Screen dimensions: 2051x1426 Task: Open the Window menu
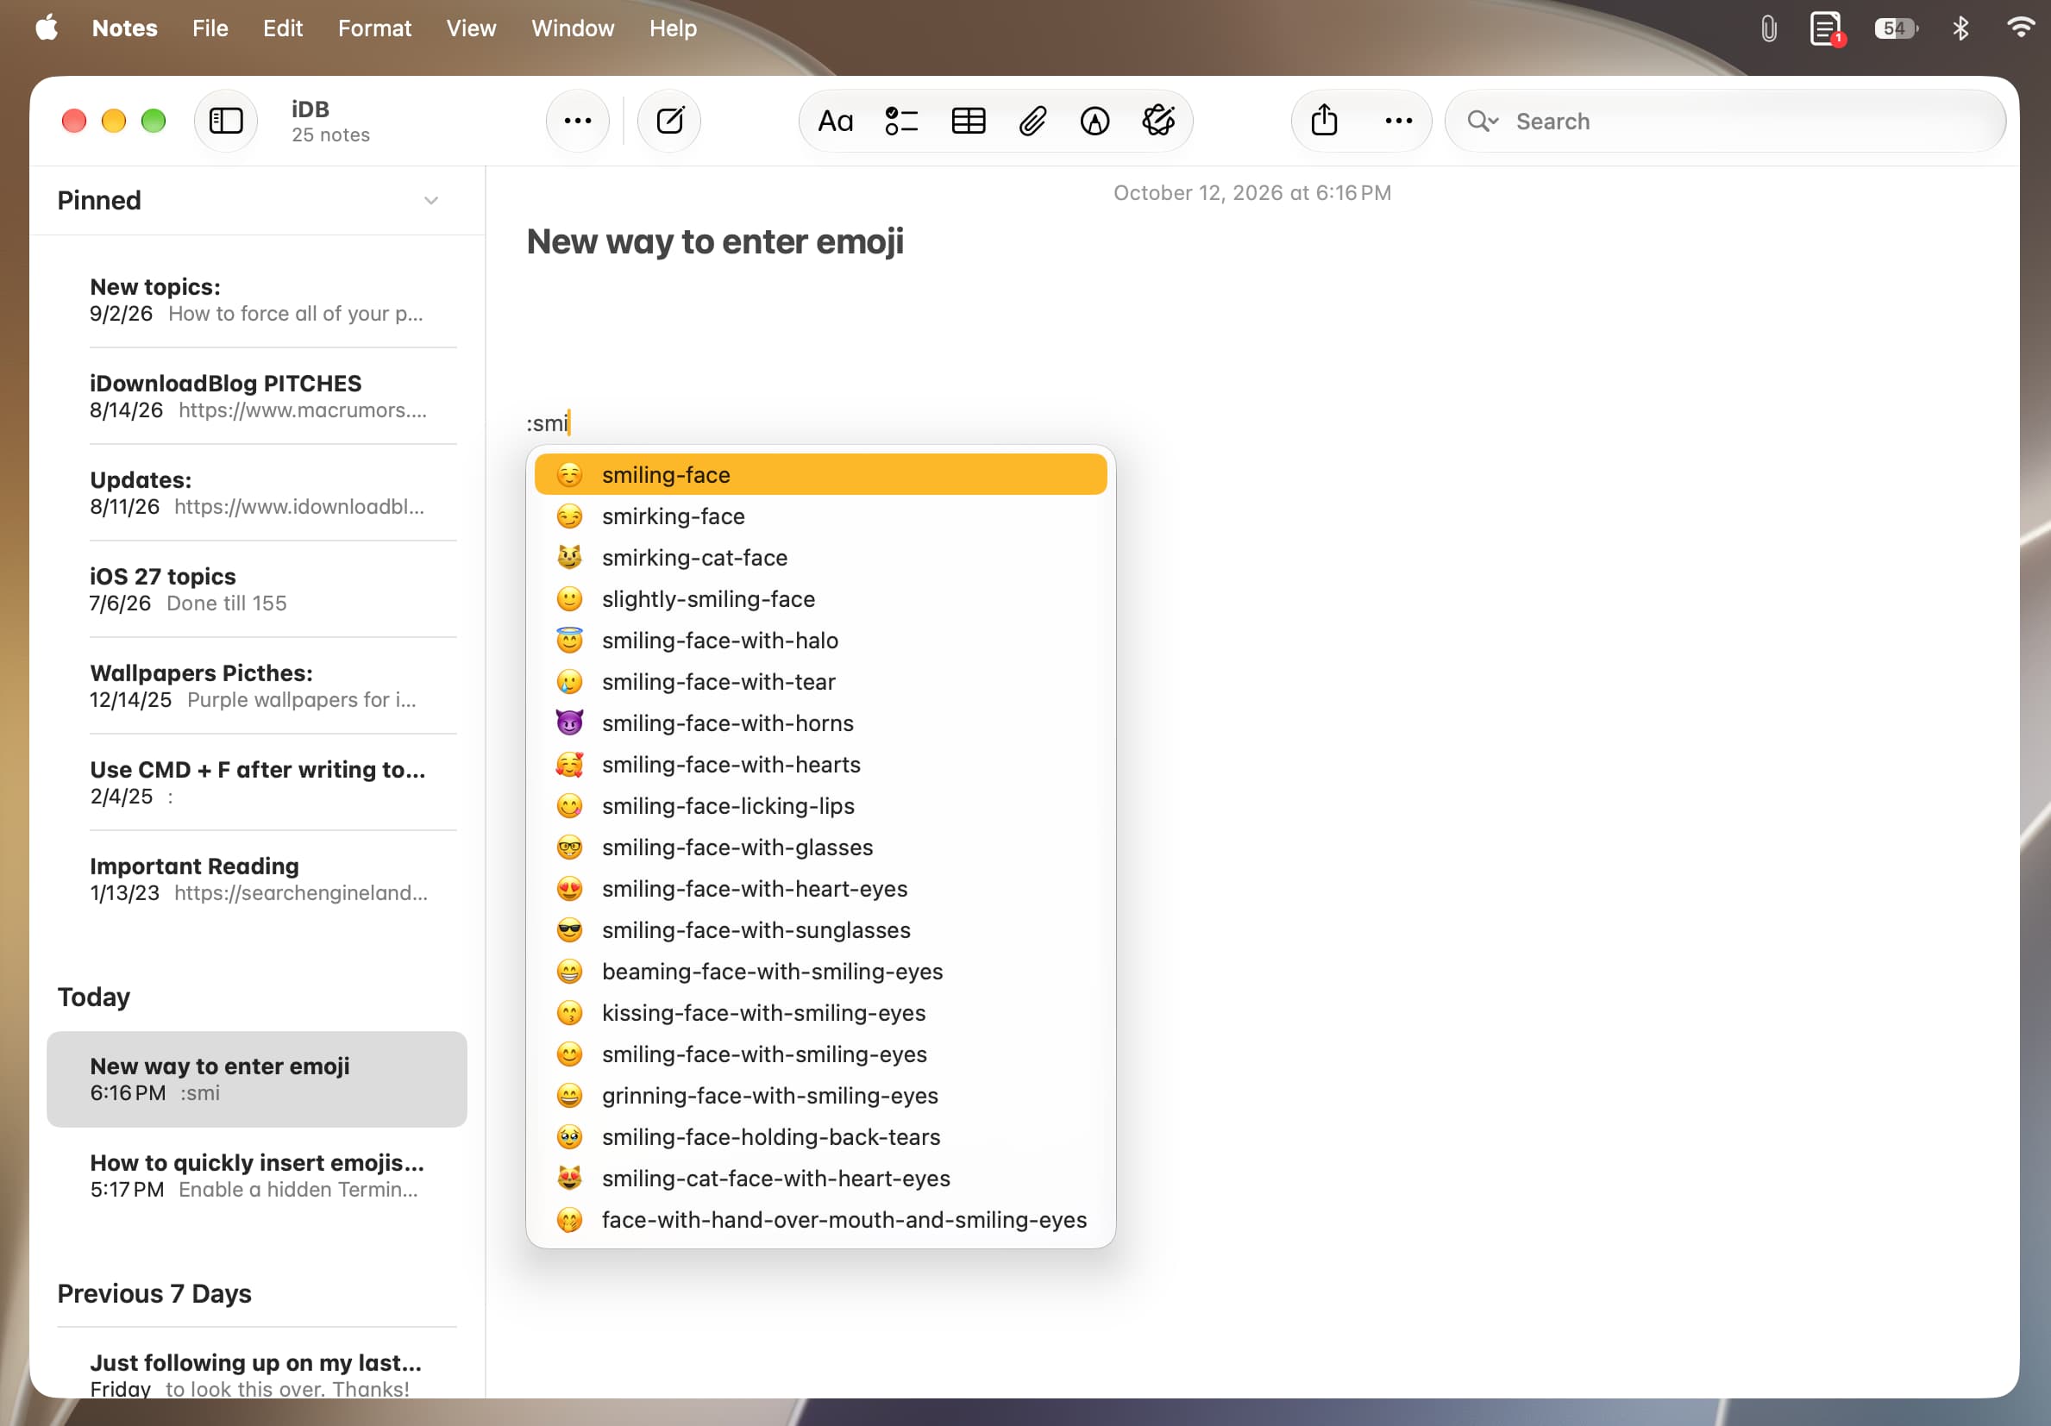(x=573, y=28)
